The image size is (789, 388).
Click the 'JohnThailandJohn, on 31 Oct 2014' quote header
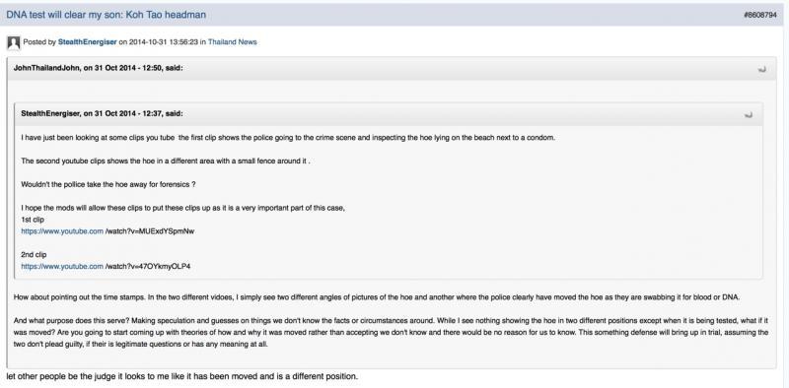pos(98,68)
